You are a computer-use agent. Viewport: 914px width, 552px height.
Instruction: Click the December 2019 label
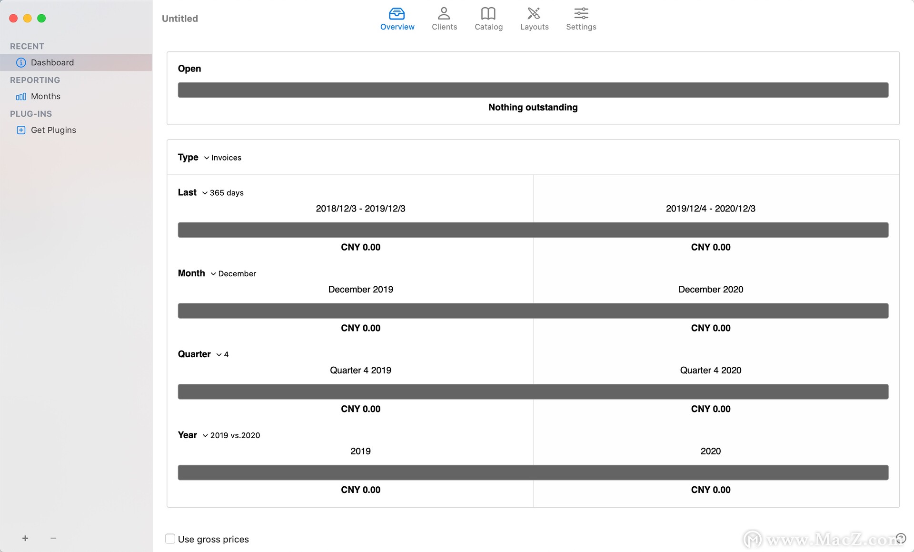[360, 290]
